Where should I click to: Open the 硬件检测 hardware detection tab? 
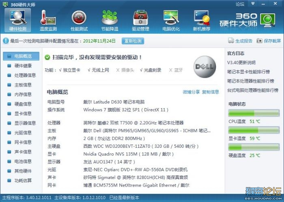coord(18,20)
